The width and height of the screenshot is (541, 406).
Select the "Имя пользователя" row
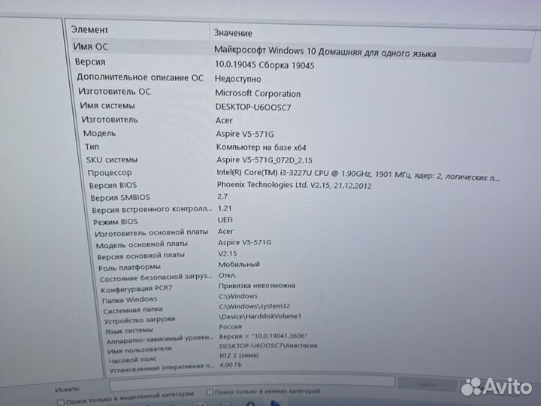click(139, 349)
